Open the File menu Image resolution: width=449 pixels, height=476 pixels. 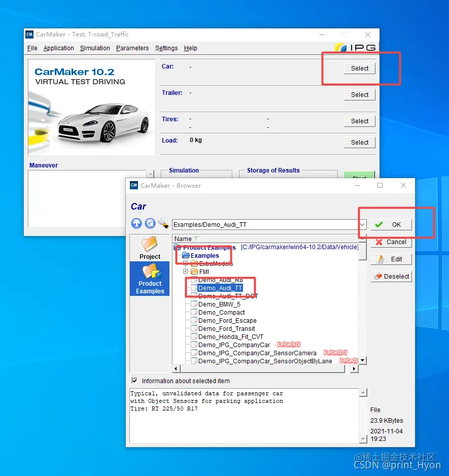32,48
